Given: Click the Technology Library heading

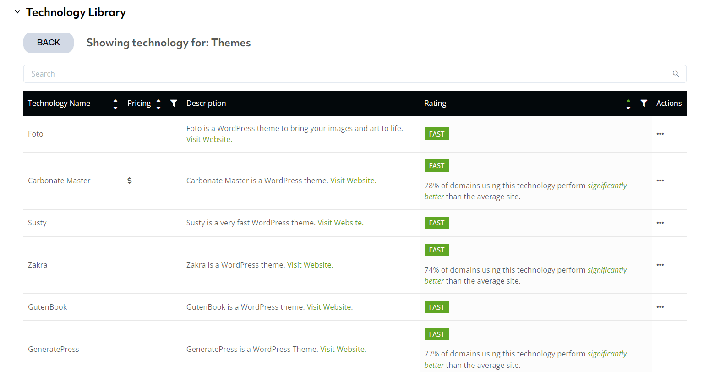Looking at the screenshot, I should pyautogui.click(x=76, y=12).
